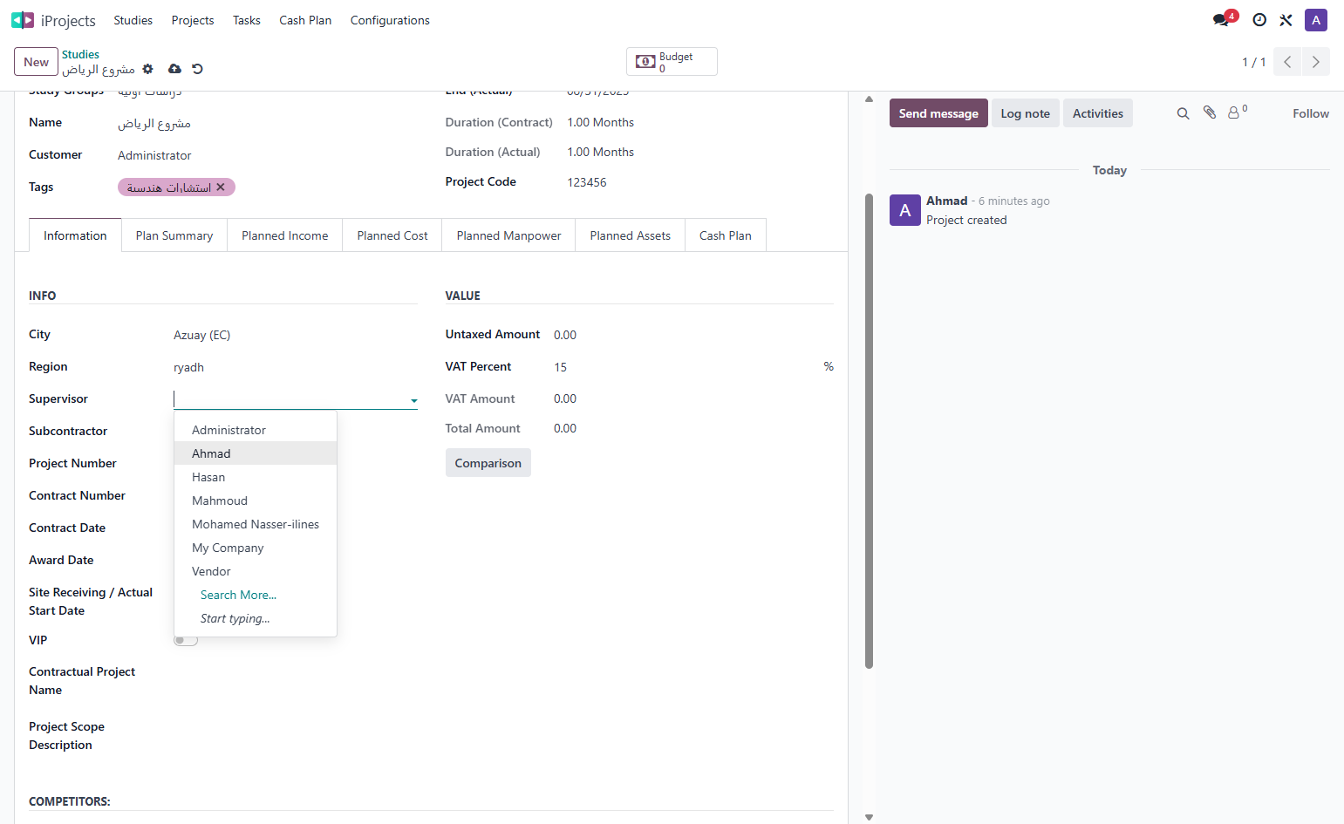Open the Configurations menu
The width and height of the screenshot is (1344, 824).
click(390, 20)
